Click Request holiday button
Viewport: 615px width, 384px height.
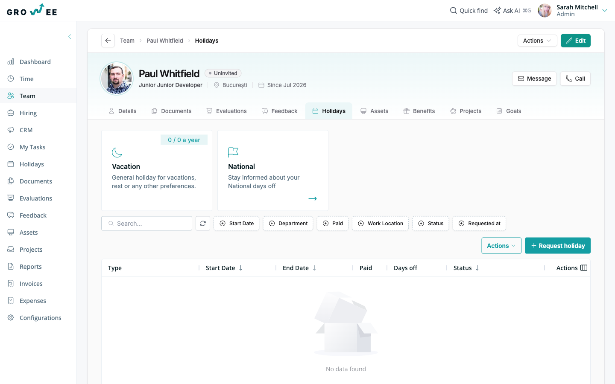(558, 246)
